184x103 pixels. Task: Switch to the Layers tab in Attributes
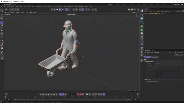[153, 50]
